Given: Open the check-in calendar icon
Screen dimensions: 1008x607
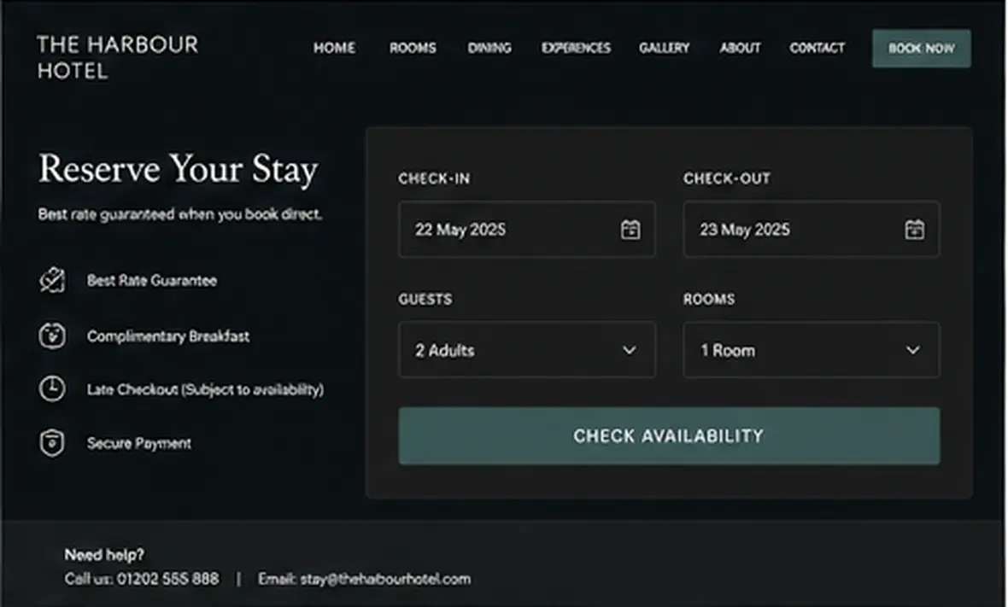Looking at the screenshot, I should click(x=630, y=230).
